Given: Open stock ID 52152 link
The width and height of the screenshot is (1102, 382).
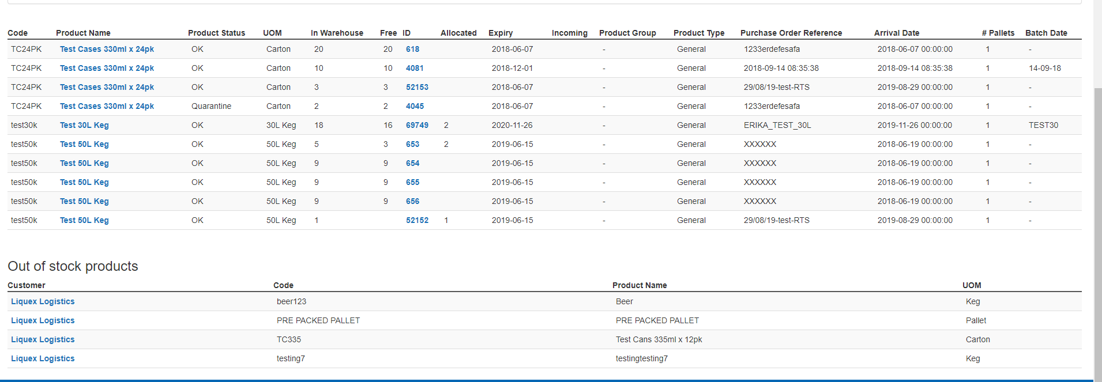Looking at the screenshot, I should [417, 220].
